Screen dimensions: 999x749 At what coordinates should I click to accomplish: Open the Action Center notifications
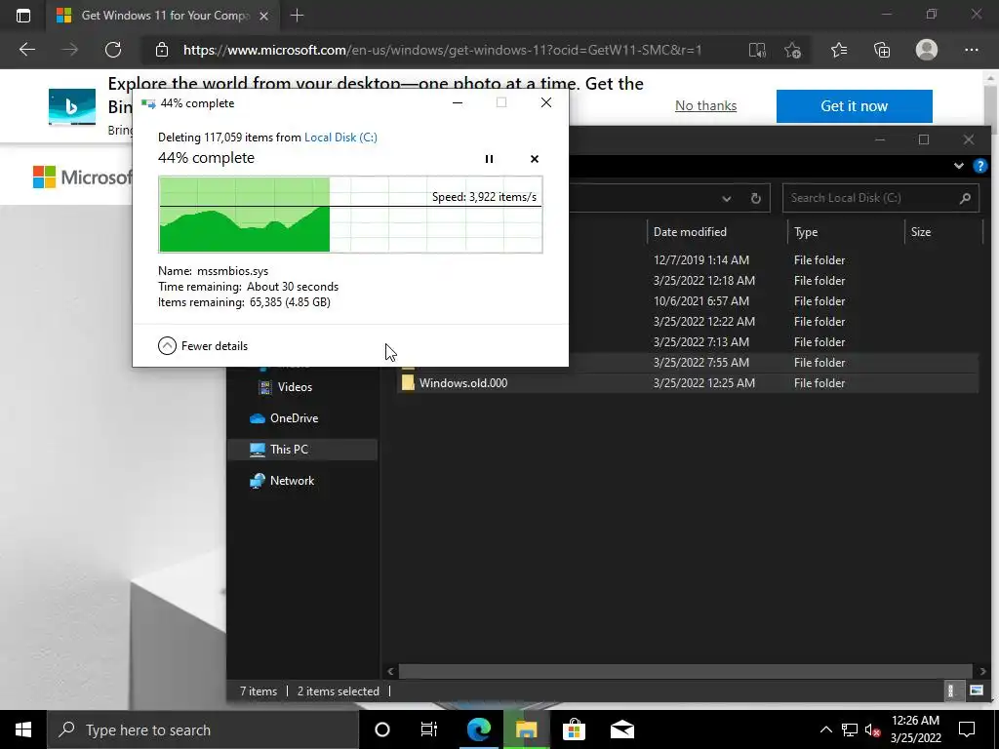pyautogui.click(x=967, y=729)
